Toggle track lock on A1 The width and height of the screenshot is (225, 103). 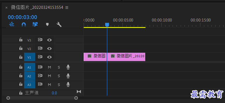21,67
